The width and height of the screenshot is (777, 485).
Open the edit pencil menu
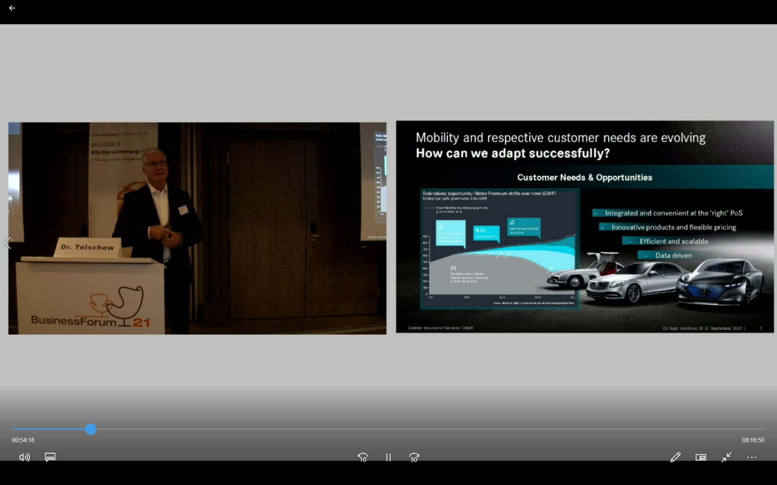pyautogui.click(x=675, y=457)
